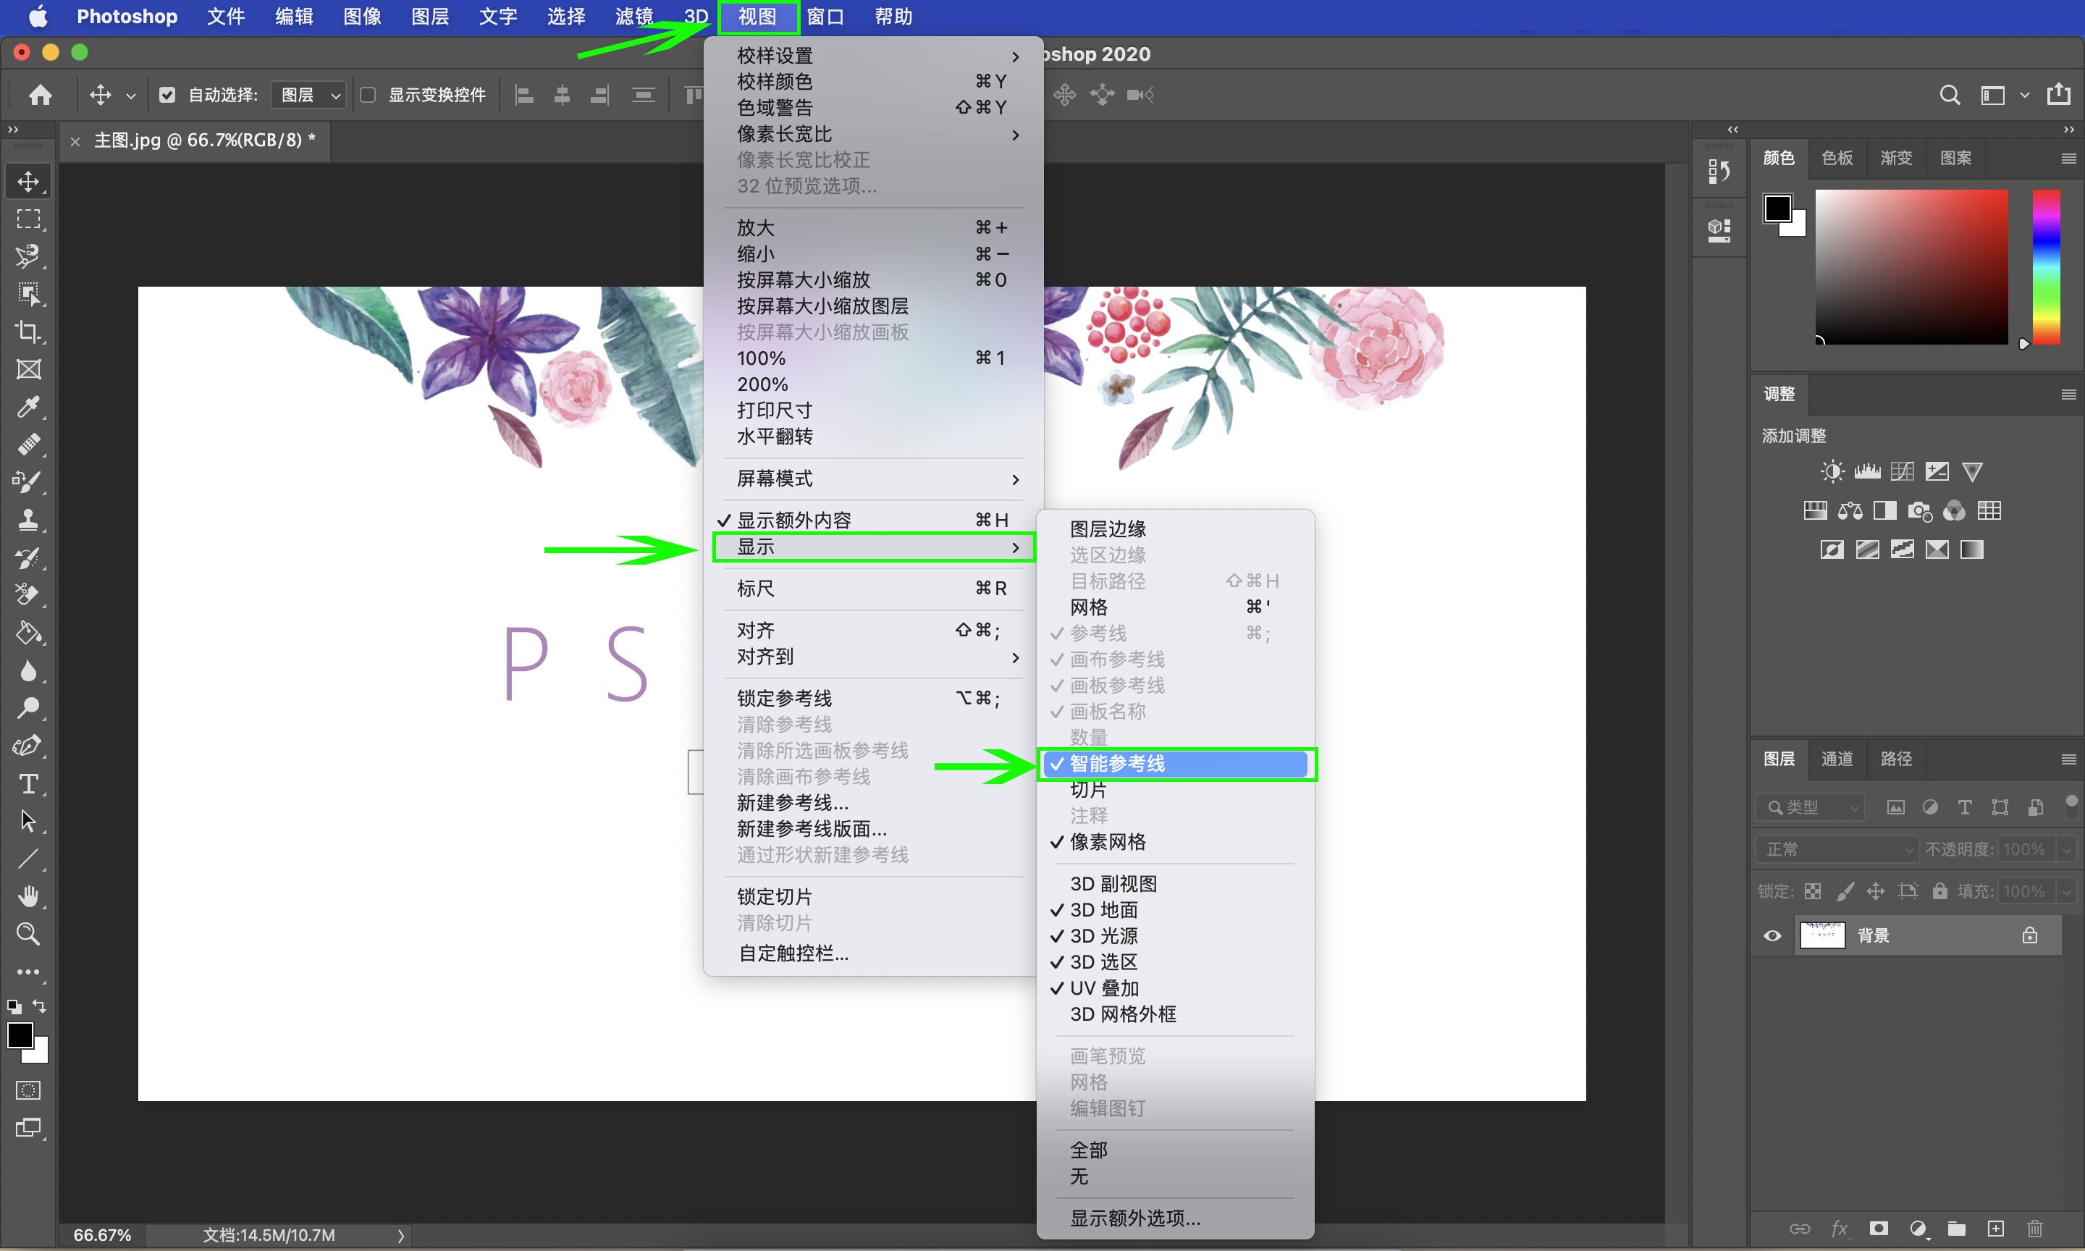This screenshot has height=1251, width=2085.
Task: Select the Brush tool
Action: [29, 481]
